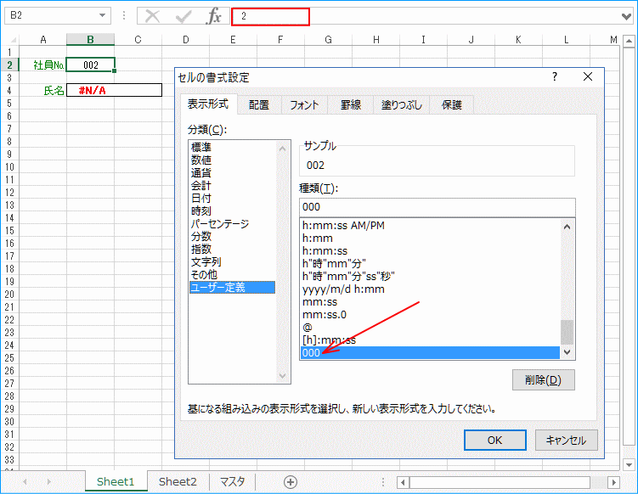Viewport: 638px width, 494px height.
Task: Select 文字列 in the category list
Action: tap(206, 262)
